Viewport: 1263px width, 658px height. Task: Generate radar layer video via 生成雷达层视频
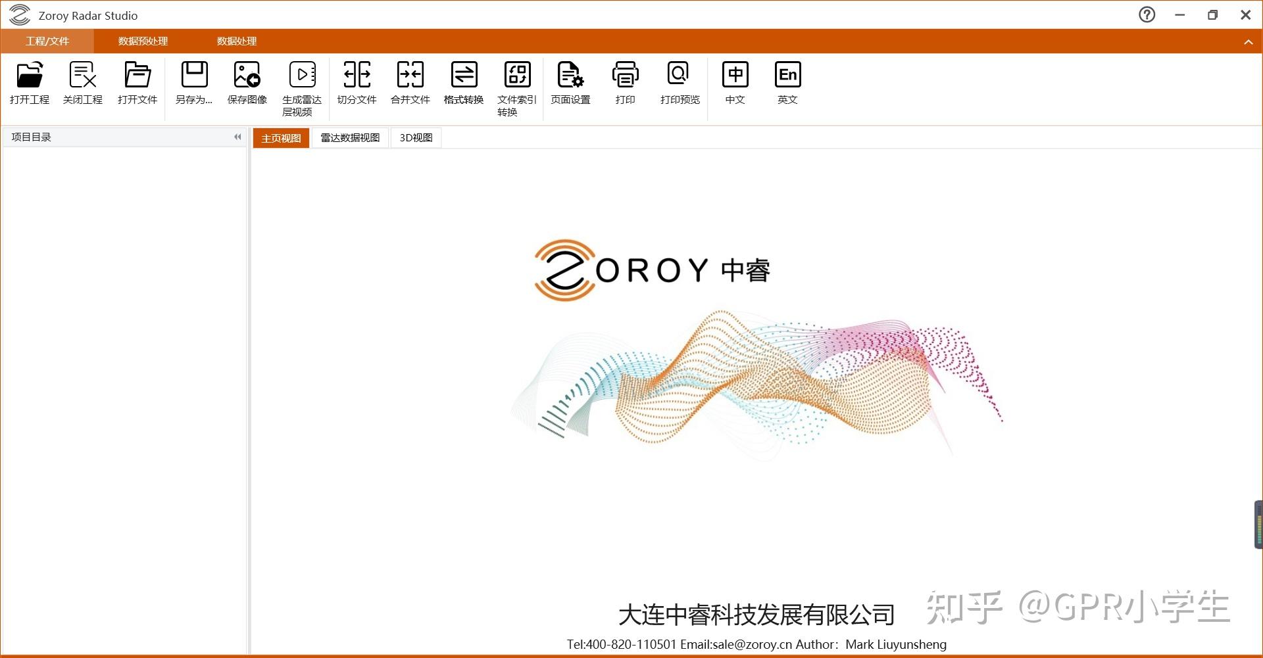click(x=302, y=89)
